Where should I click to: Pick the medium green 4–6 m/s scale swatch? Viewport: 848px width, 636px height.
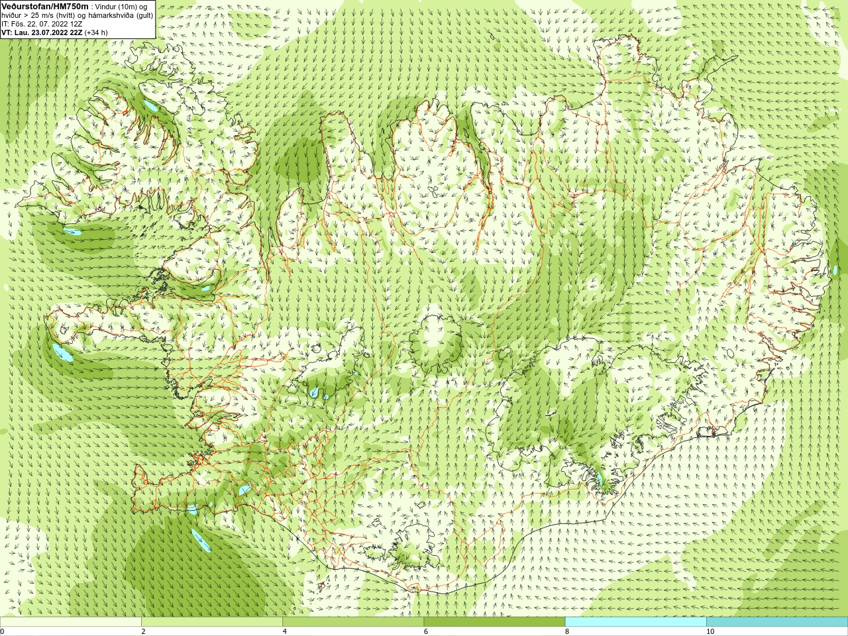coord(353,622)
